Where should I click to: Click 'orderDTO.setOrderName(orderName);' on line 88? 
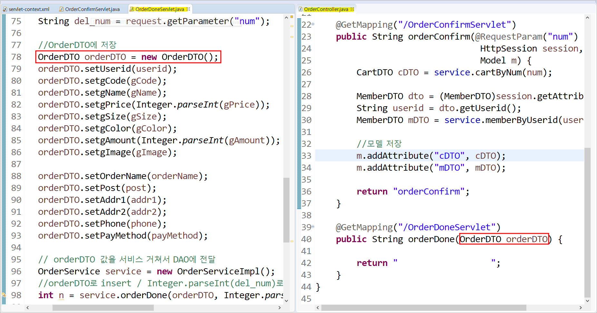point(123,176)
